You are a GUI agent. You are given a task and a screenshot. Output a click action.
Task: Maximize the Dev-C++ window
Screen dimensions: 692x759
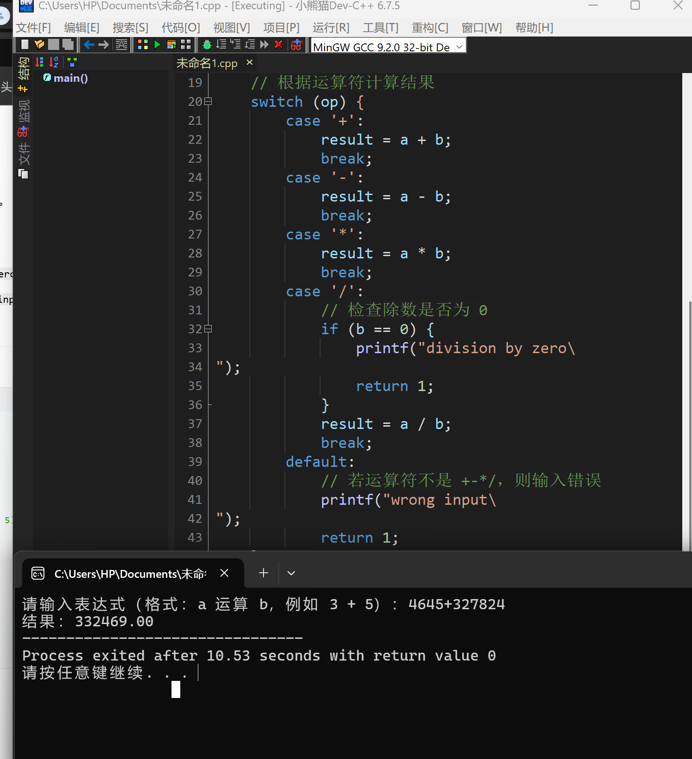pos(635,6)
